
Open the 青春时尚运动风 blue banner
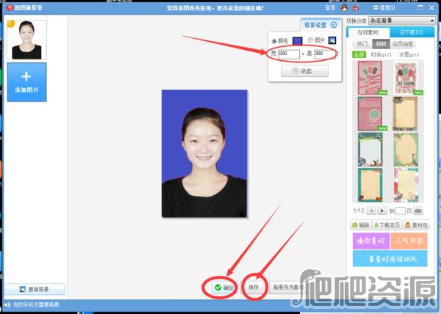[390, 258]
